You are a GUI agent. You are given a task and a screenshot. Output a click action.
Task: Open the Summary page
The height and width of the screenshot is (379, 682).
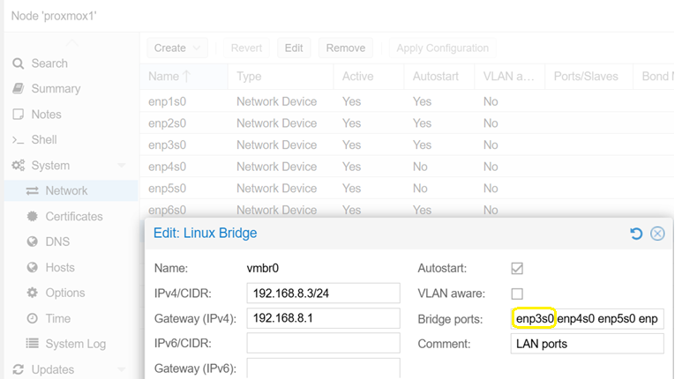tap(56, 89)
